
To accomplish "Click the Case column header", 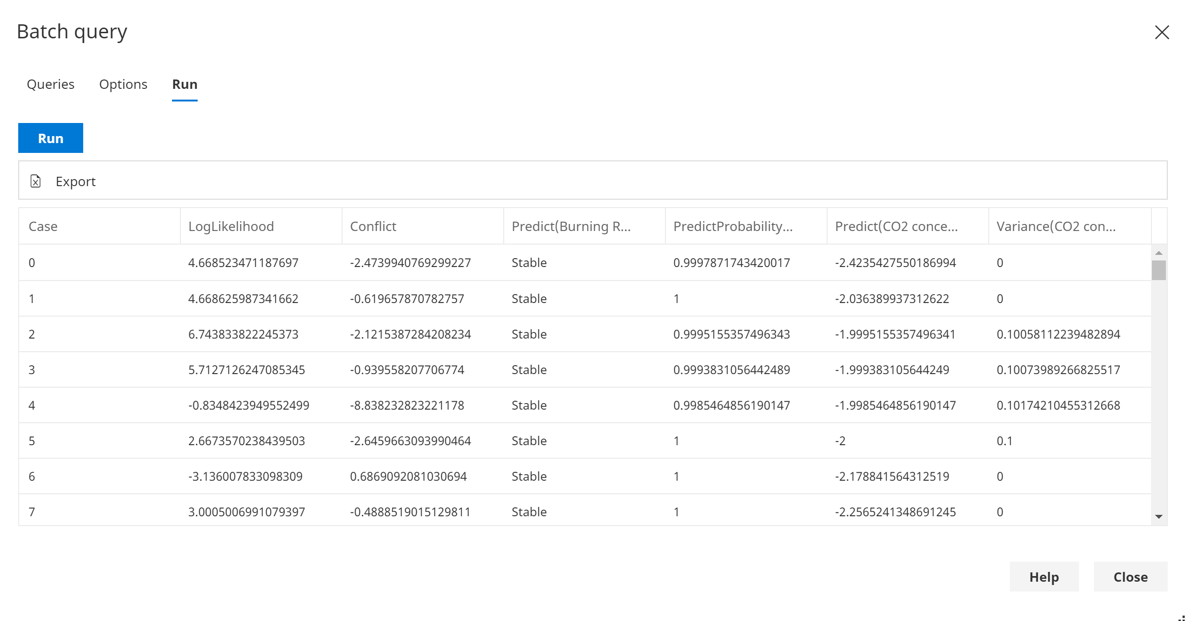I will pyautogui.click(x=43, y=226).
